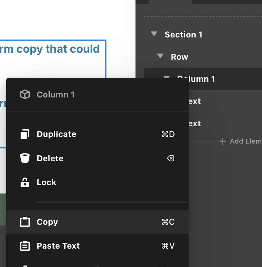Click the padlock icon for Lock
The width and height of the screenshot is (262, 267).
pyautogui.click(x=25, y=182)
